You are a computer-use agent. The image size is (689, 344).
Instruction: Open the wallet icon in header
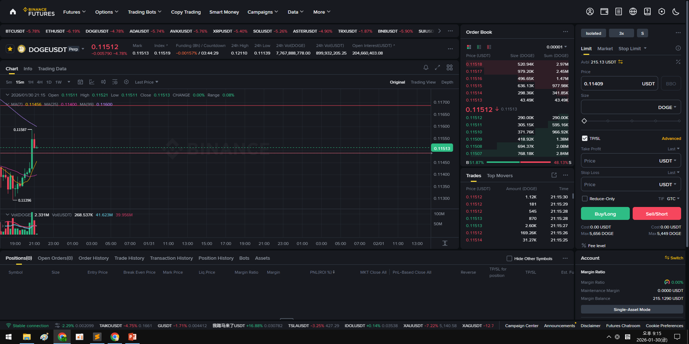click(x=604, y=12)
